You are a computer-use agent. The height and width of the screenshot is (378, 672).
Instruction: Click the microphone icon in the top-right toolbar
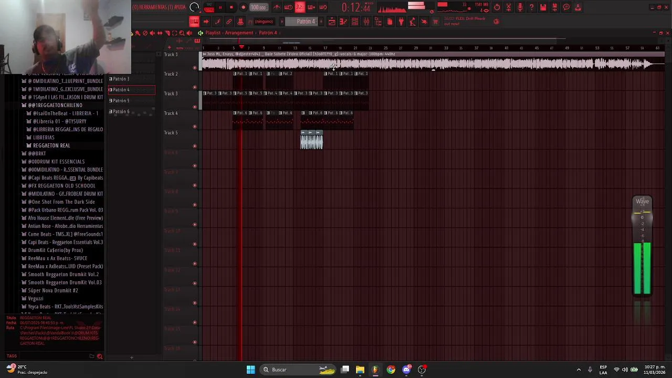(x=520, y=7)
